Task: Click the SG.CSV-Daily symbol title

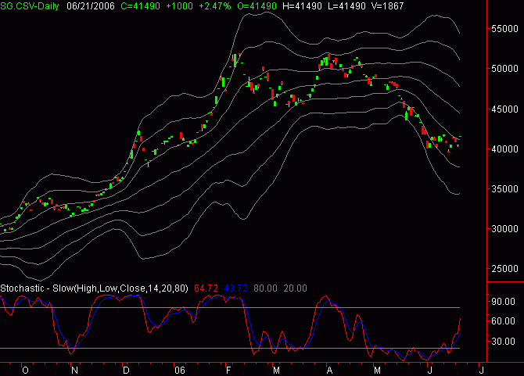Action: pos(30,5)
